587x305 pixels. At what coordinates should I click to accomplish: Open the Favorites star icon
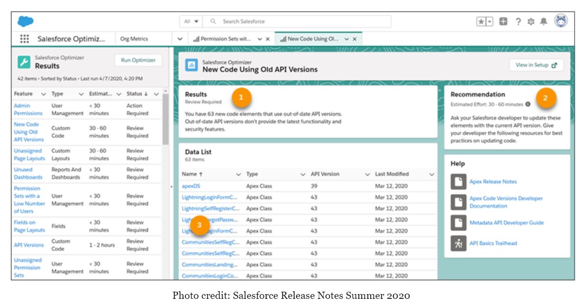(x=482, y=22)
